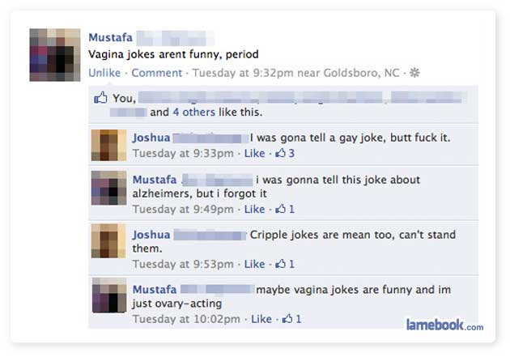Like the ovary-acting comment
The image size is (510, 357).
[x=261, y=319]
